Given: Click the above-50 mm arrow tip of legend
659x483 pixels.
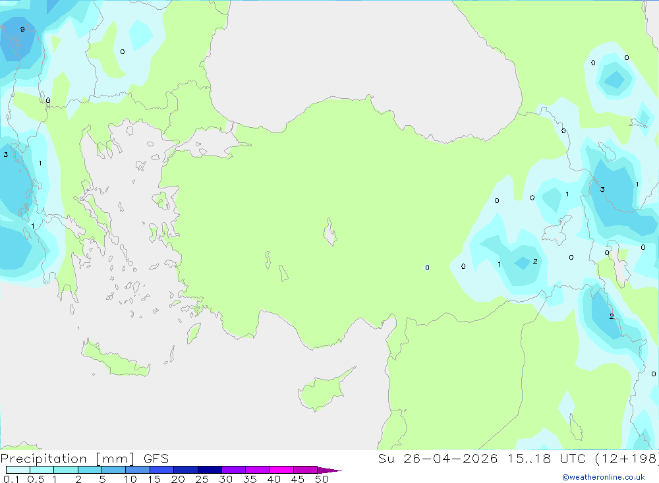Looking at the screenshot, I should tap(329, 470).
